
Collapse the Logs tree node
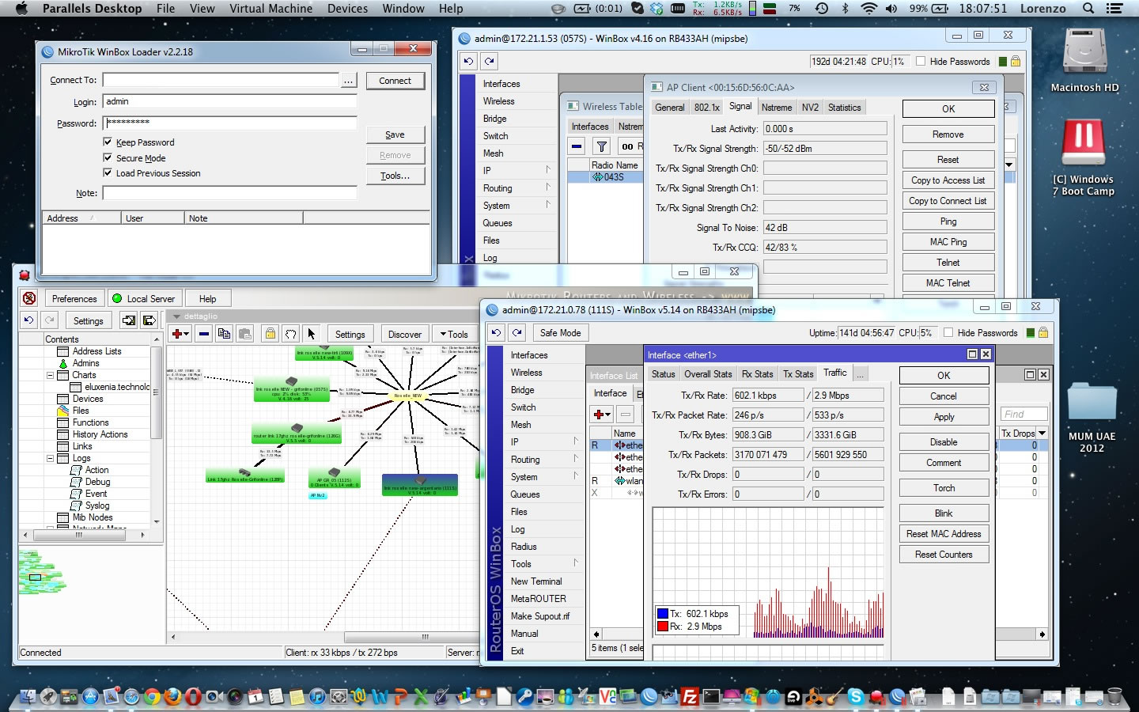pyautogui.click(x=51, y=458)
